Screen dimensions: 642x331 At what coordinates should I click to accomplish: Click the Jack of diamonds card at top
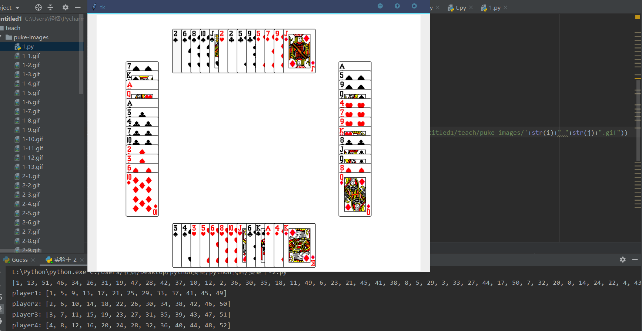click(300, 51)
